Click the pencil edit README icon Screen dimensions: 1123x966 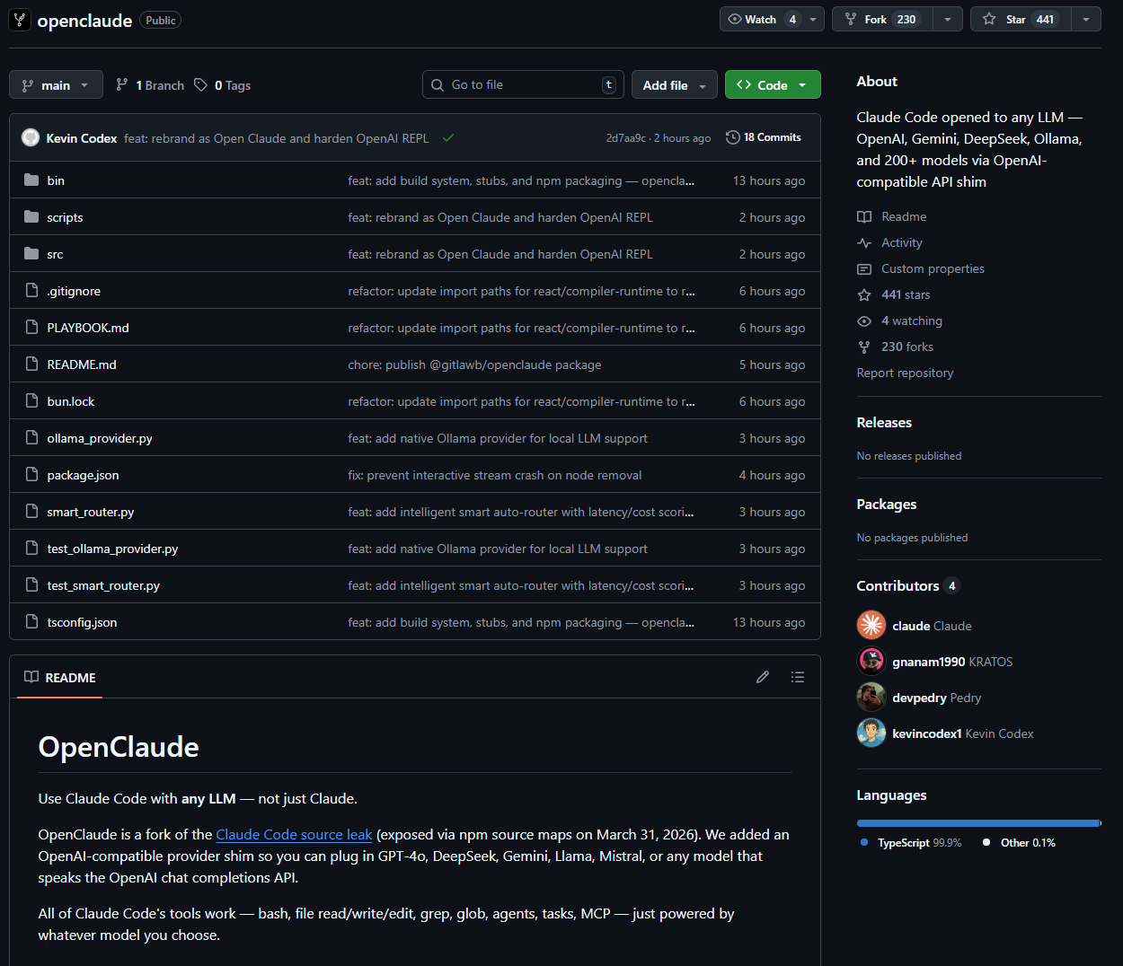point(763,677)
